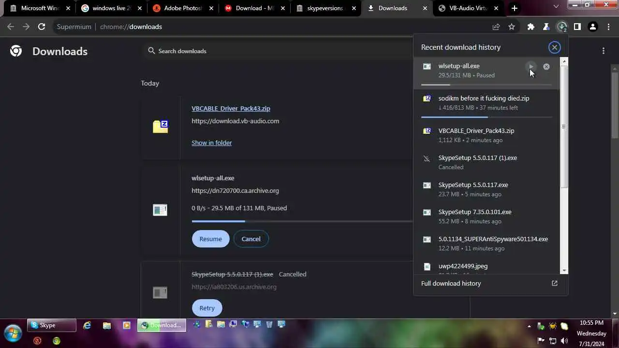The image size is (619, 348).
Task: Cancel wlsetup-all.exe via the popup X icon
Action: point(546,67)
